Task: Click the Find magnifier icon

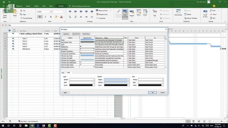Action: [x=211, y=11]
